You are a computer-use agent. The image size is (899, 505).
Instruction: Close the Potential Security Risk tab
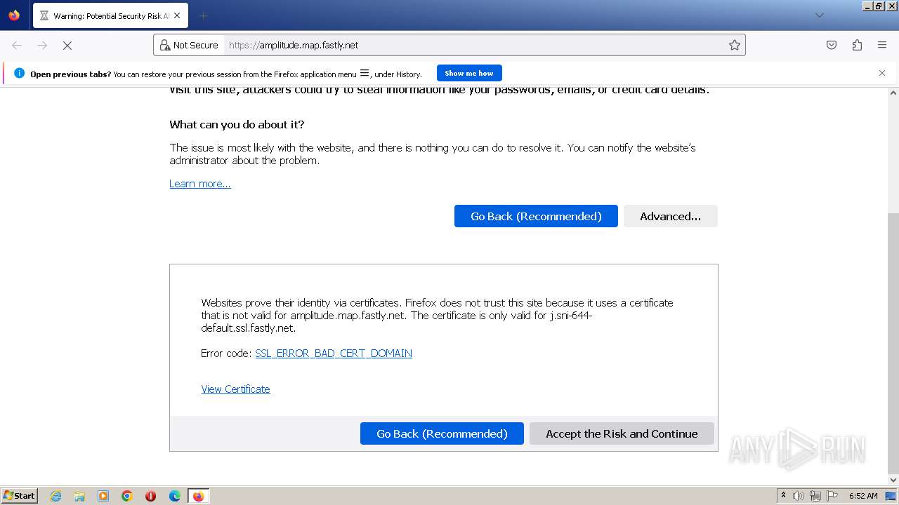click(176, 15)
